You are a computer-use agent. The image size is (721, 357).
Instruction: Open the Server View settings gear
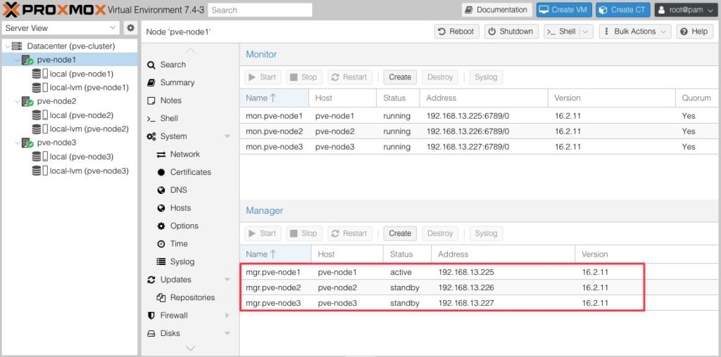(x=130, y=28)
